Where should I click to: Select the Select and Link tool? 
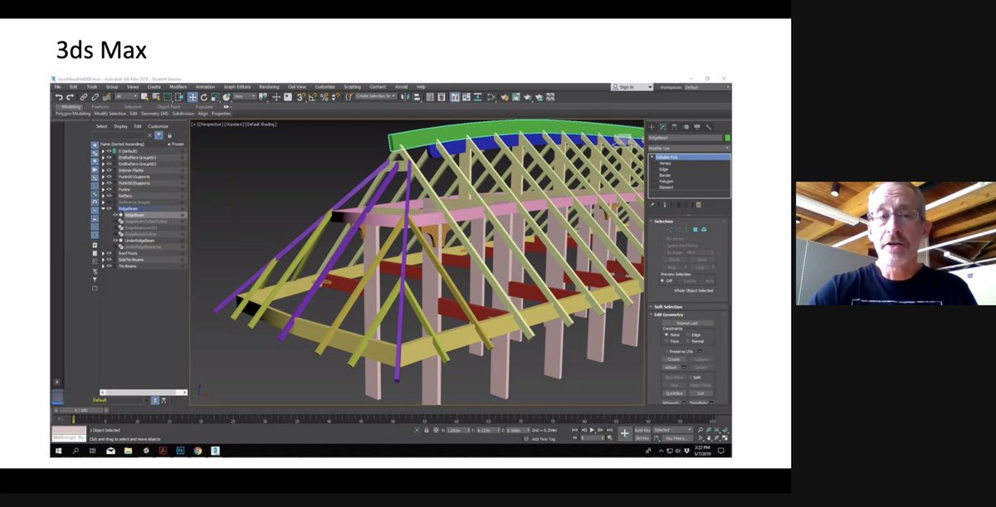pos(84,96)
